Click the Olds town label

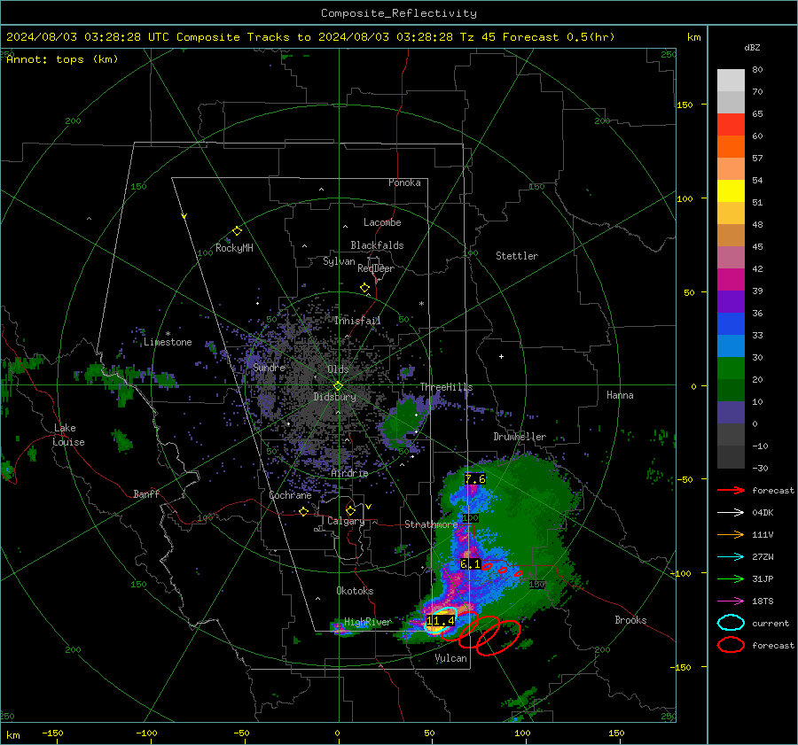coord(338,369)
